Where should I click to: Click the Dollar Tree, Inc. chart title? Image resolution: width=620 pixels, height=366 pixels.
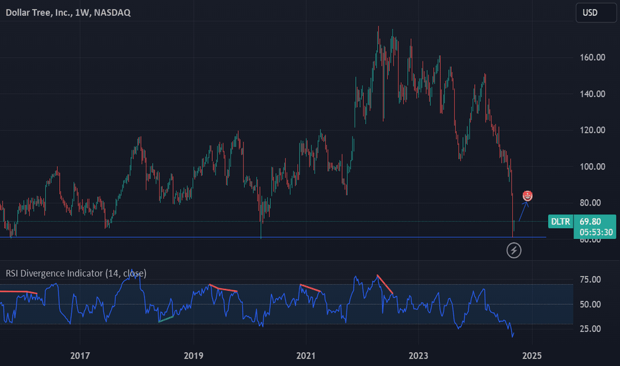(x=68, y=13)
